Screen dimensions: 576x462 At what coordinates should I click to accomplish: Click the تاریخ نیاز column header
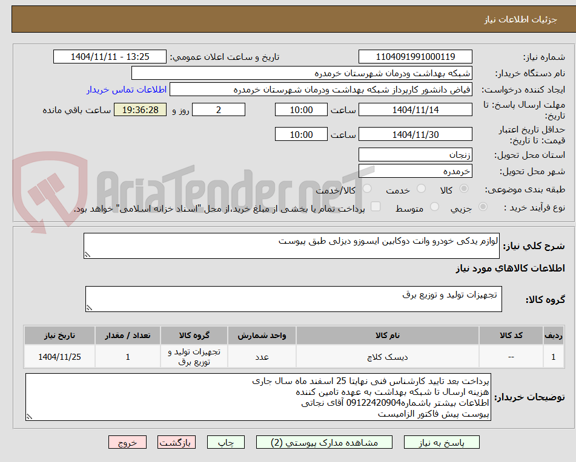click(59, 335)
